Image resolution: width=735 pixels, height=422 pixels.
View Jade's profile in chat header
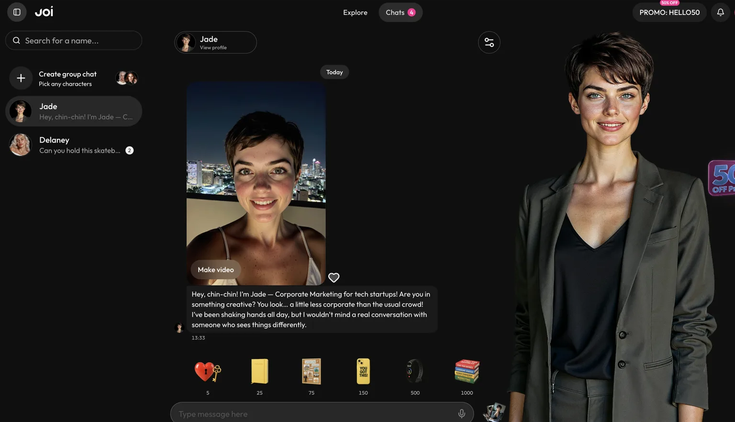(x=215, y=43)
